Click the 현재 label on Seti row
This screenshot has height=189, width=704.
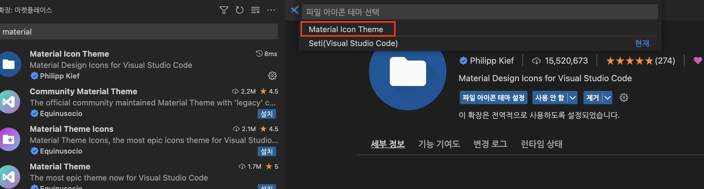(x=642, y=43)
